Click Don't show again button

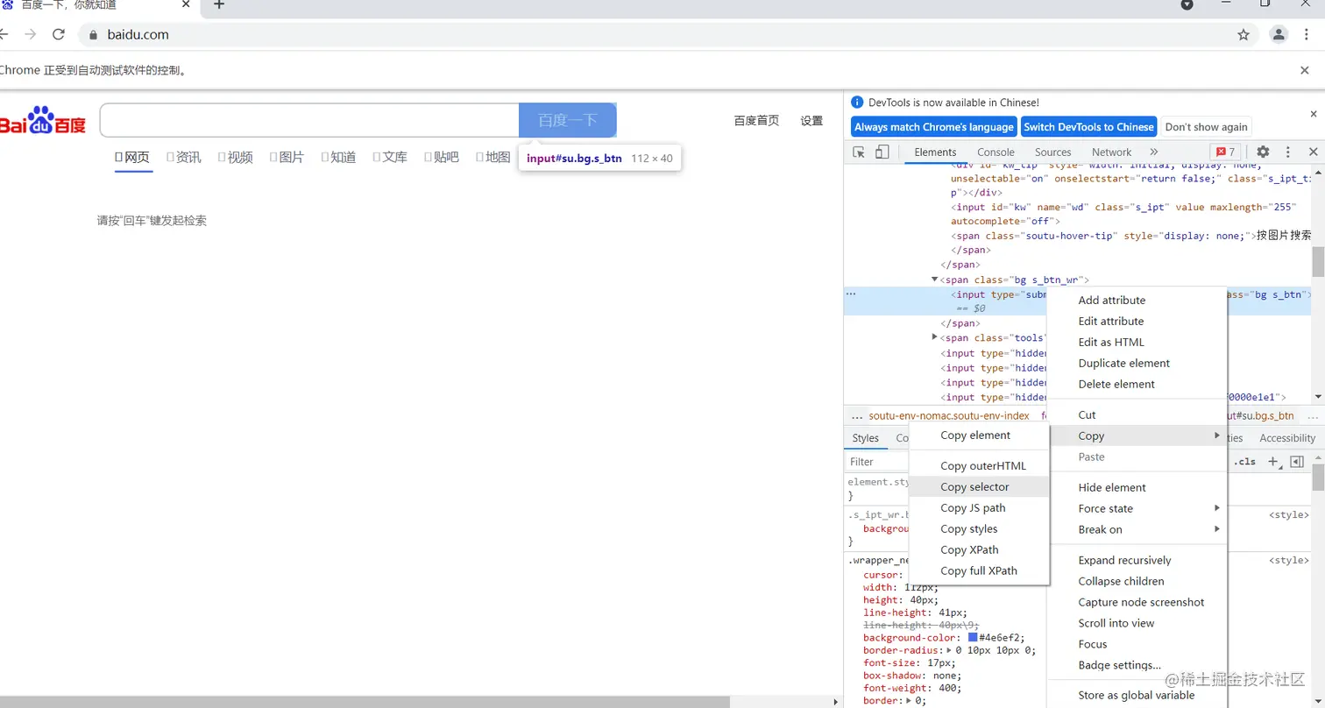(x=1206, y=127)
